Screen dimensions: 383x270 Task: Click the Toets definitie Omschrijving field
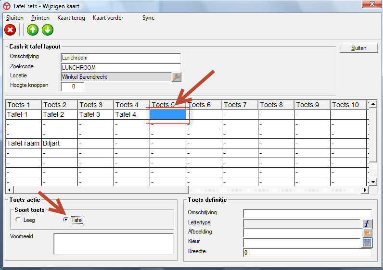click(x=307, y=213)
